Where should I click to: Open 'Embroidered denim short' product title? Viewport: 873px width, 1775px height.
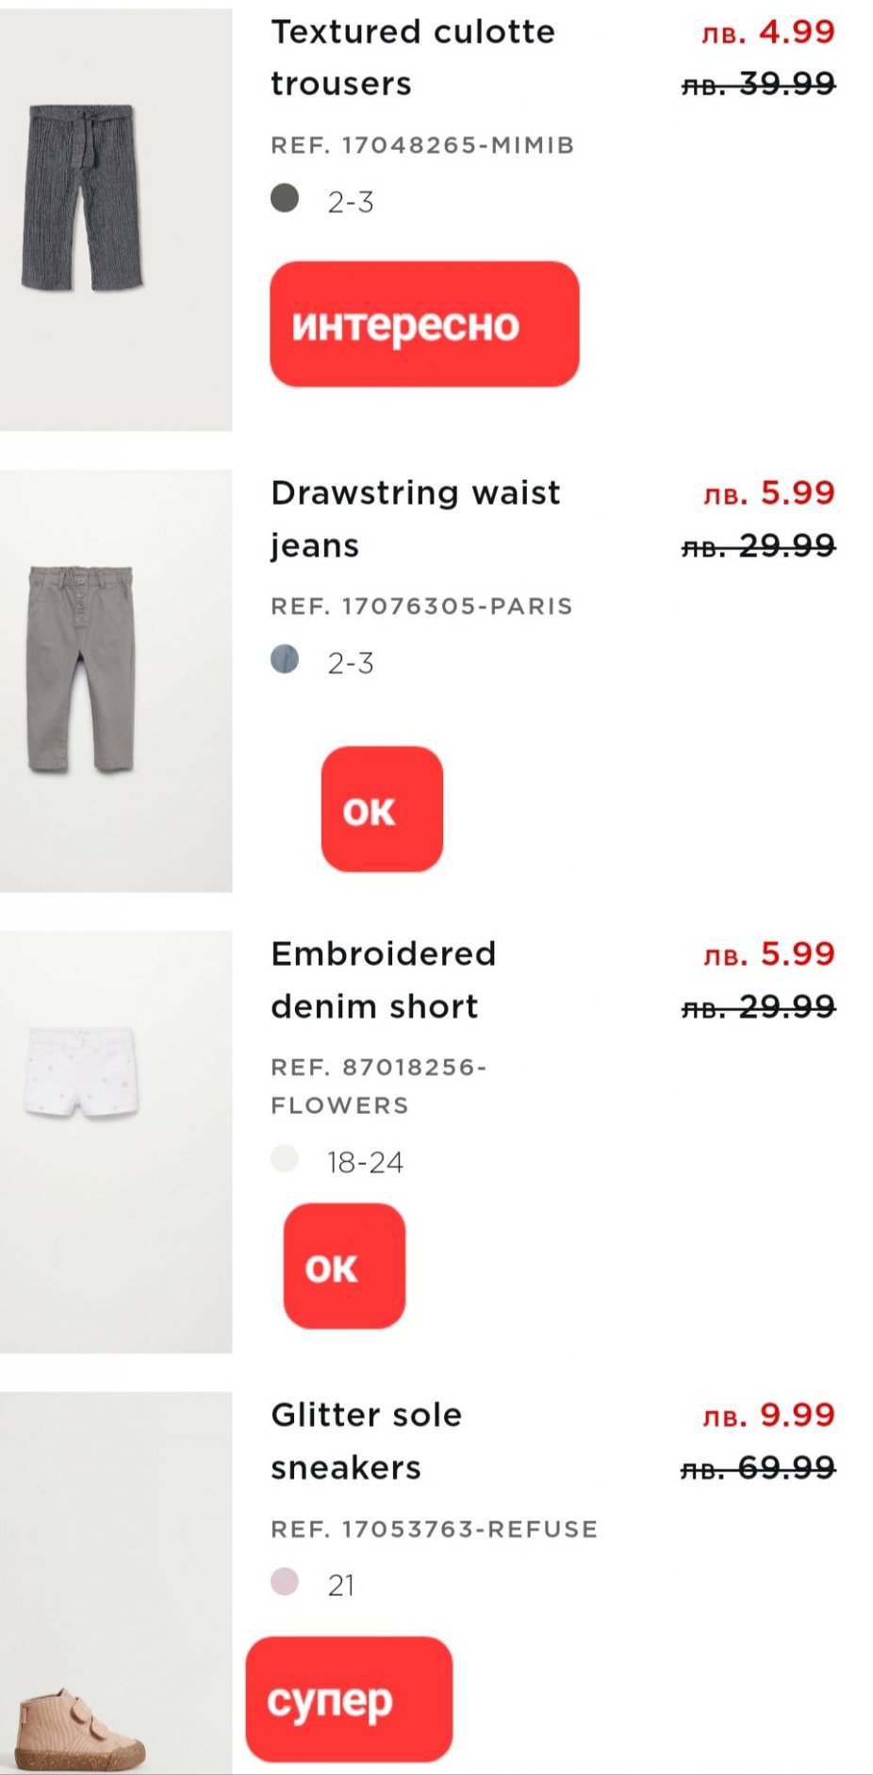(383, 980)
